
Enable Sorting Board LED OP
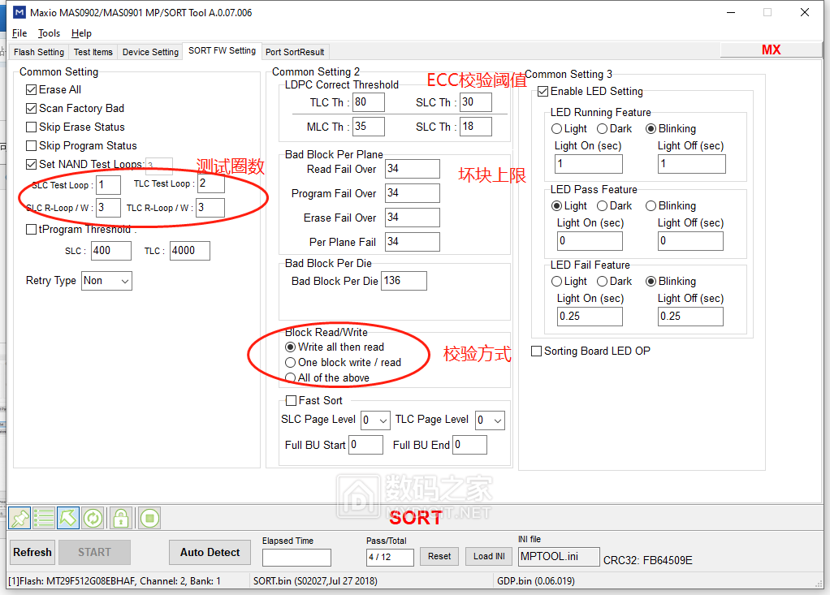536,351
